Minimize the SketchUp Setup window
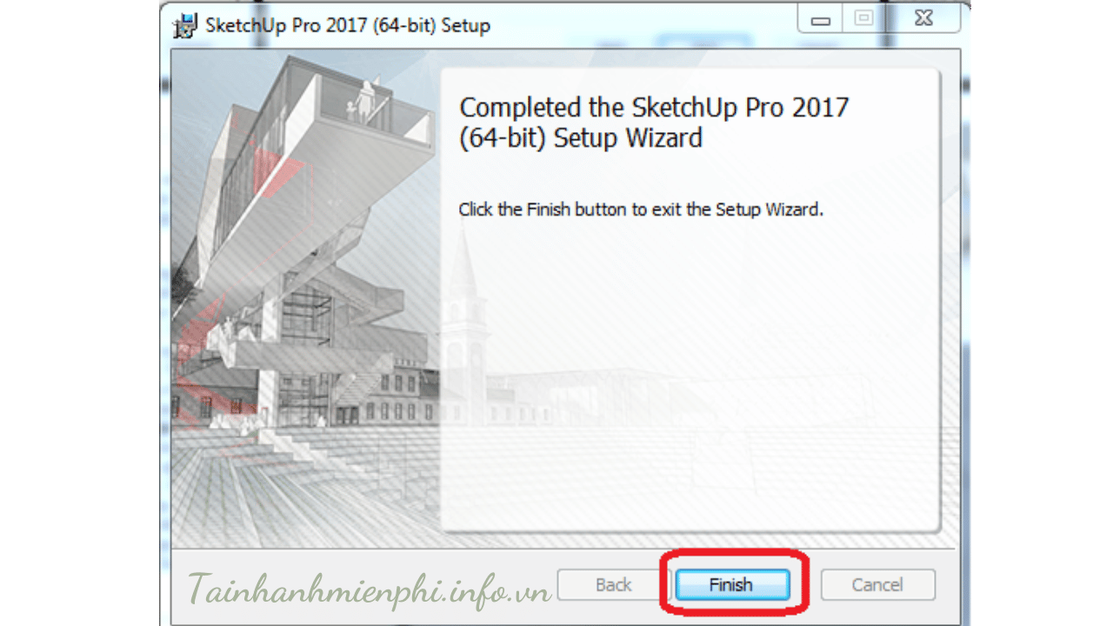This screenshot has height=626, width=1113. [x=821, y=18]
